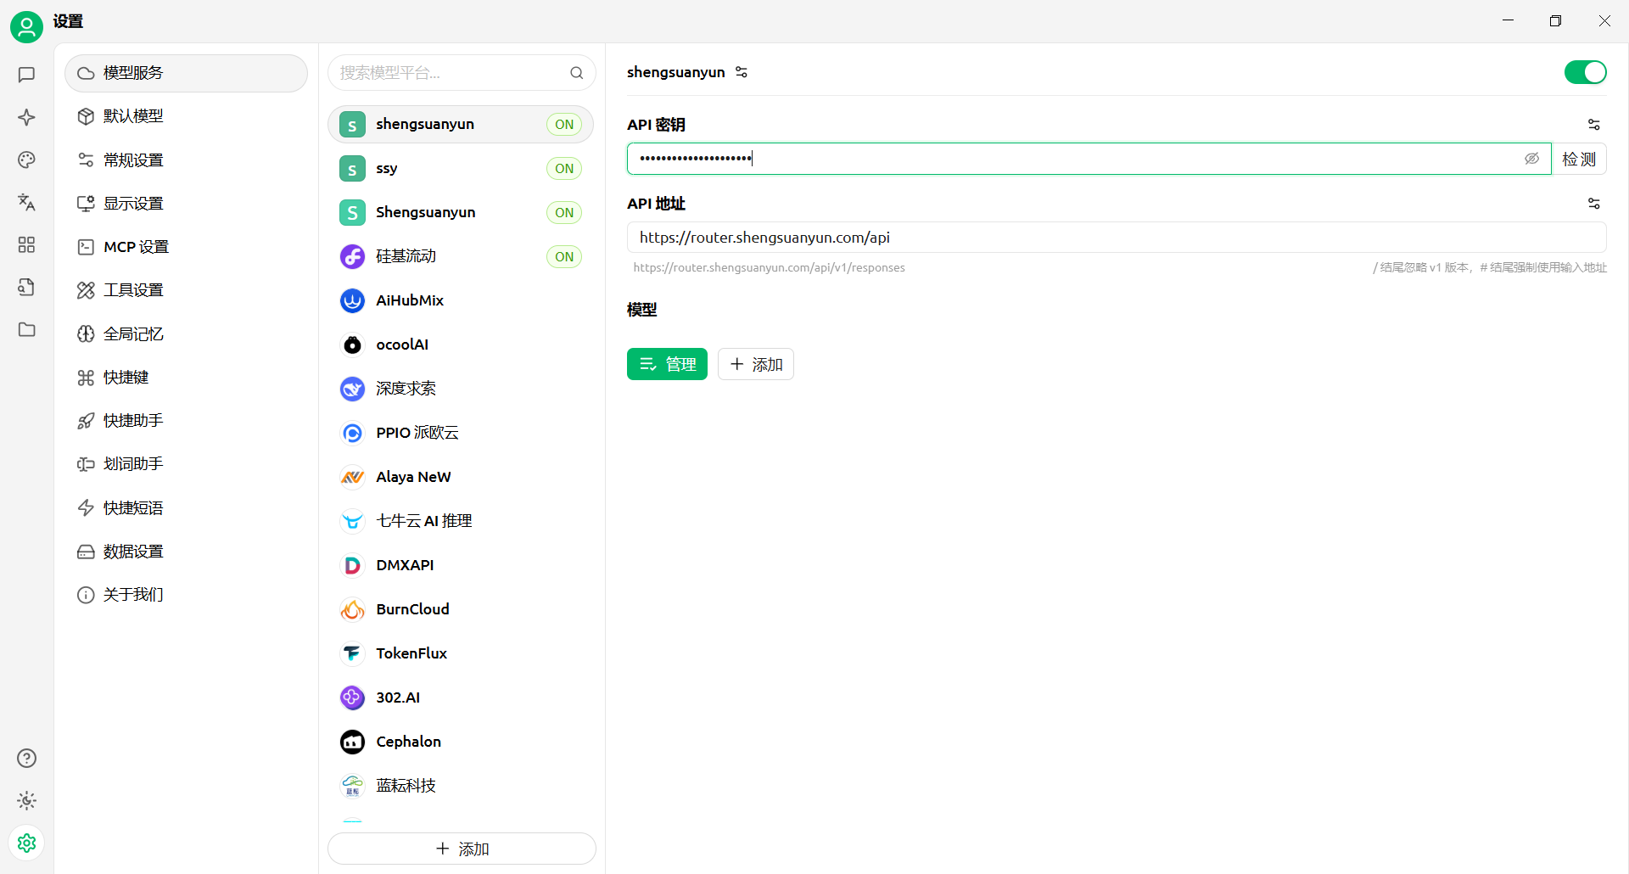Select the 蓝耘科技 provider
The image size is (1629, 874).
461,786
